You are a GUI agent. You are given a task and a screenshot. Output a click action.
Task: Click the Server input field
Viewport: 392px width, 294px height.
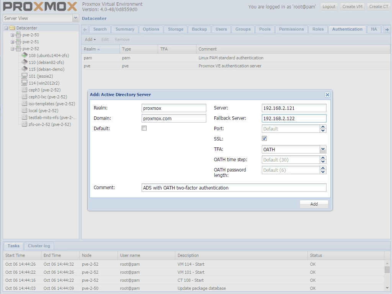pyautogui.click(x=294, y=108)
